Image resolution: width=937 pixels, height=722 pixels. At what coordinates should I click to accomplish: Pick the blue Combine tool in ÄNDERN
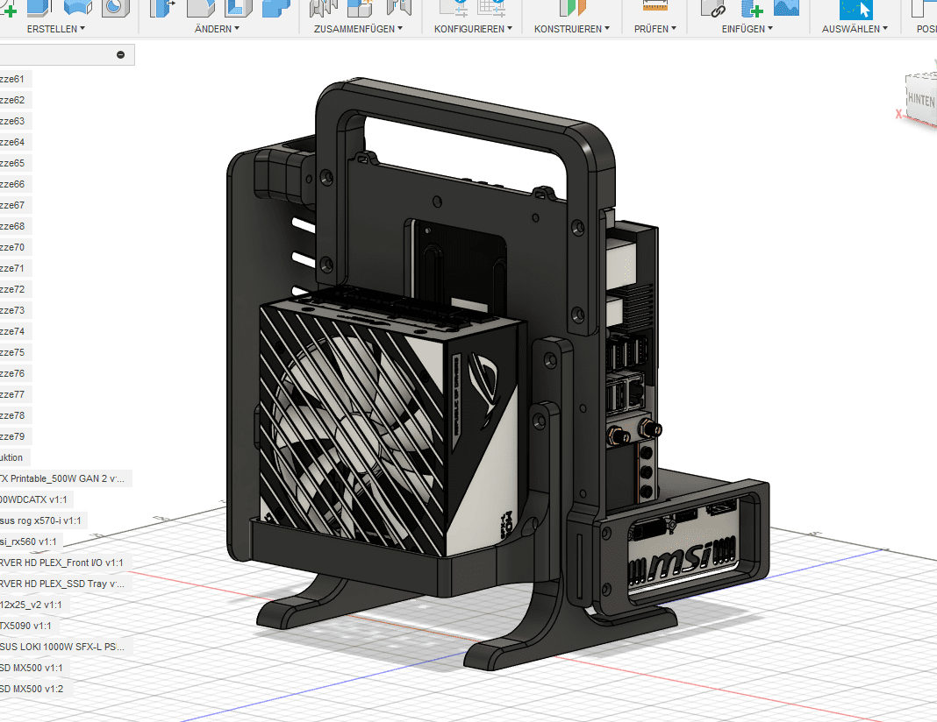(276, 7)
